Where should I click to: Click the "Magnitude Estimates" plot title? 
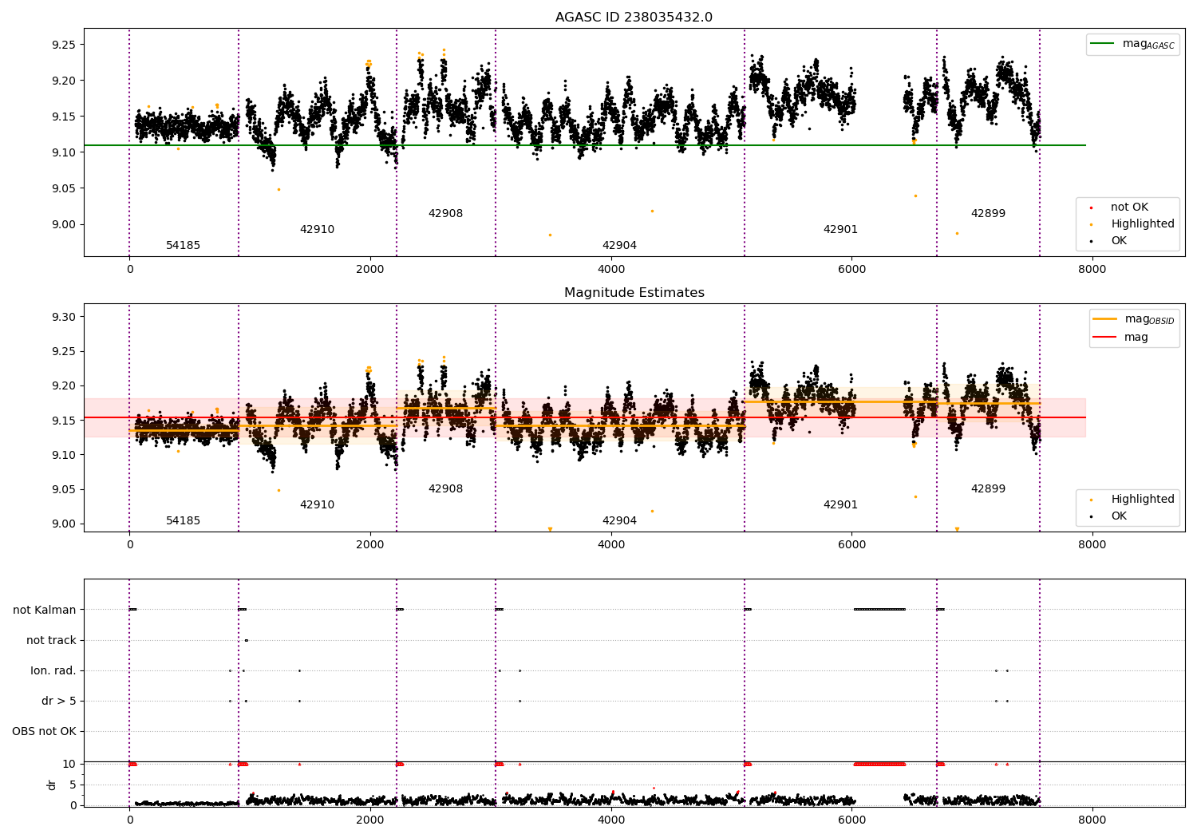[634, 293]
